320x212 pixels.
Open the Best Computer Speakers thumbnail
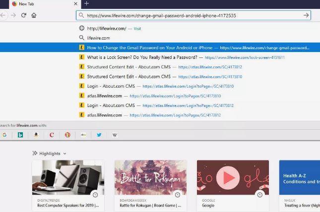pyautogui.click(x=68, y=177)
